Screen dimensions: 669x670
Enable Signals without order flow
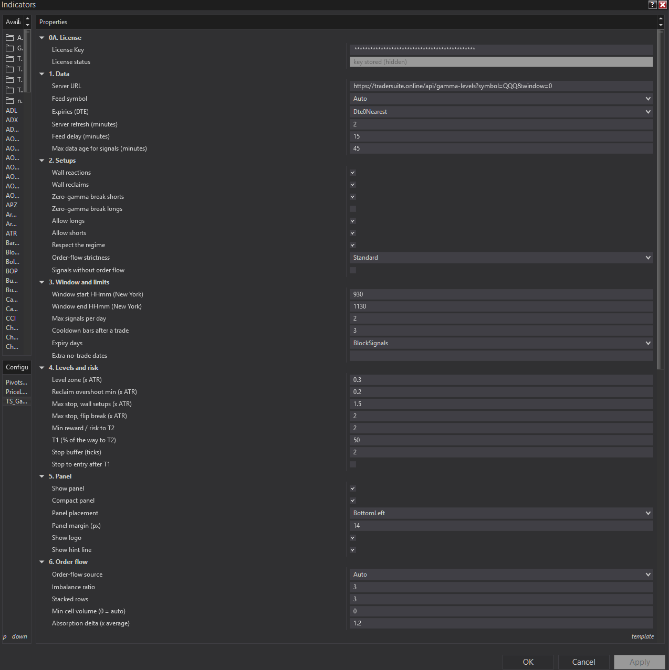tap(353, 270)
